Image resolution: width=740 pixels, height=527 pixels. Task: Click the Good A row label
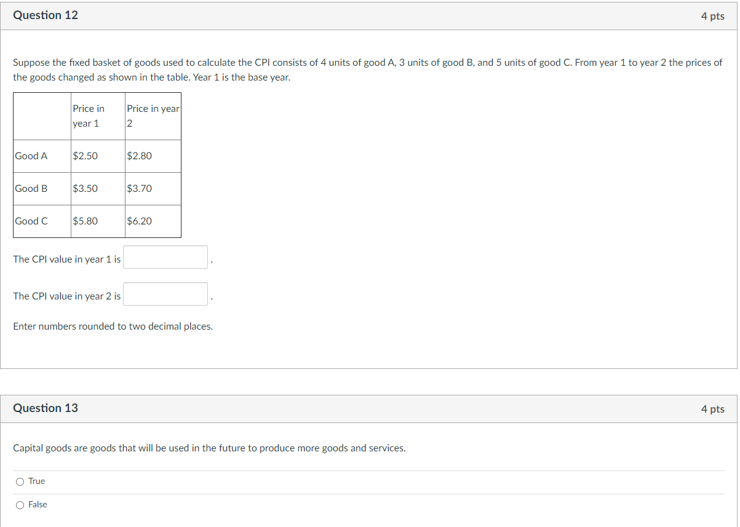coord(31,156)
